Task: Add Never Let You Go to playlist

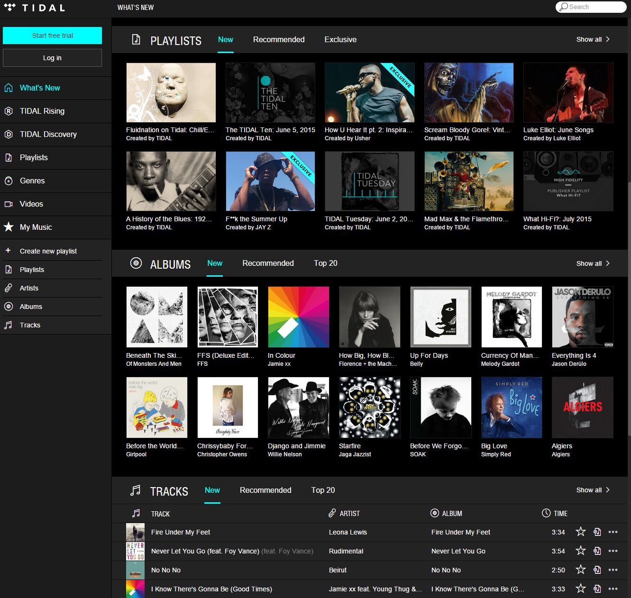Action: (x=597, y=551)
